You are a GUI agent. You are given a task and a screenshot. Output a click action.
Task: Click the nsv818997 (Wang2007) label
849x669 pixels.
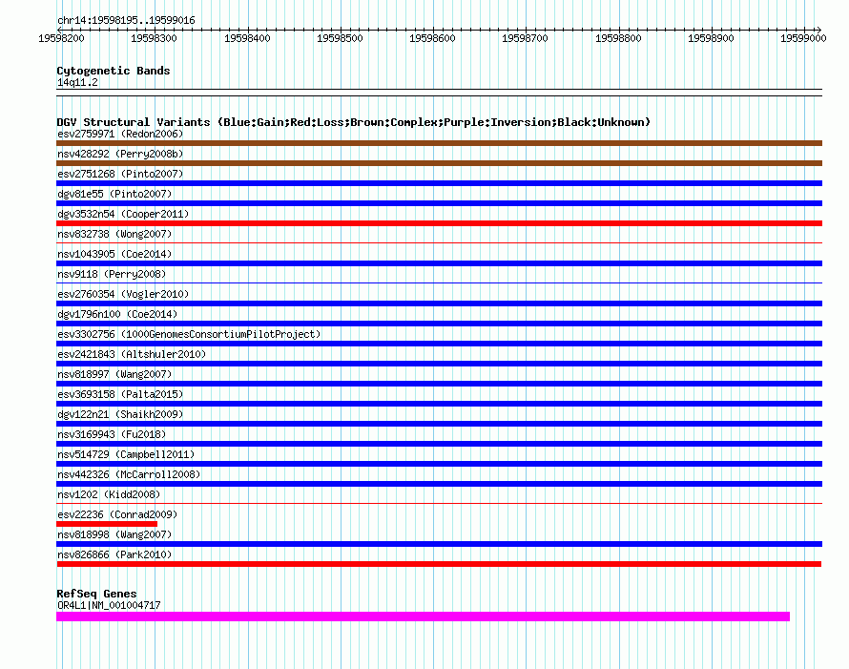[x=114, y=374]
